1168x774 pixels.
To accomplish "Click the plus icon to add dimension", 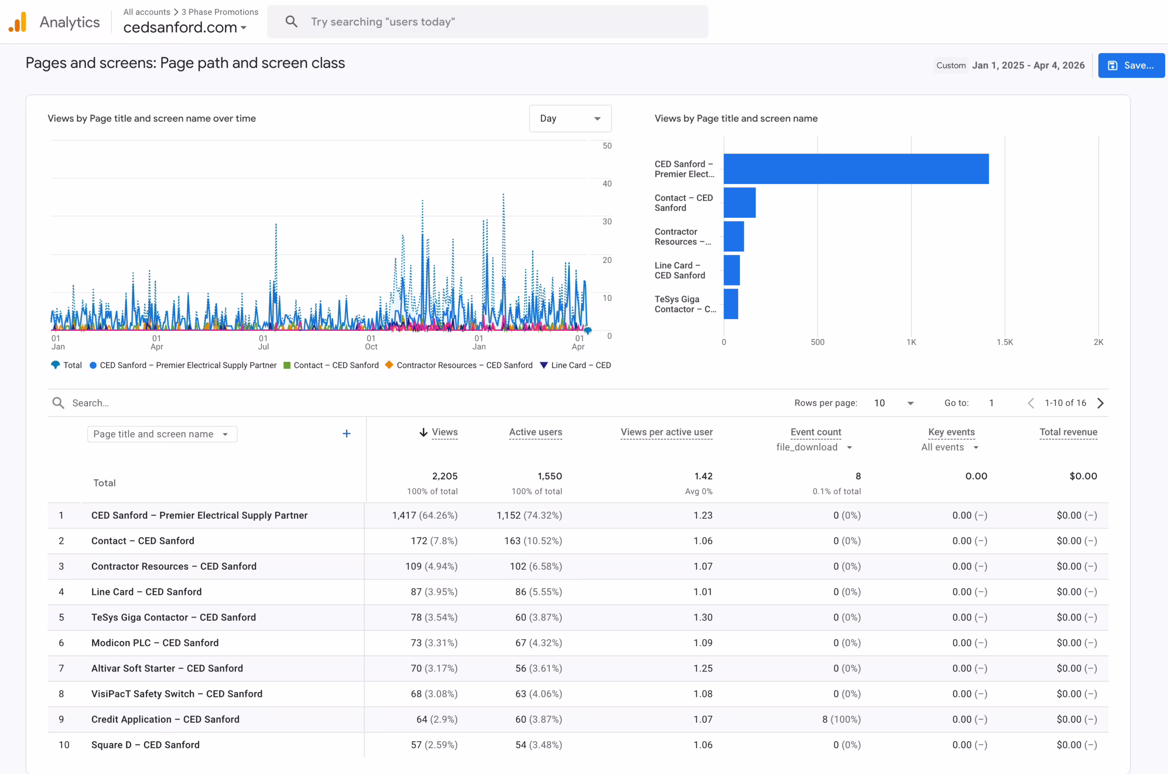I will (346, 433).
